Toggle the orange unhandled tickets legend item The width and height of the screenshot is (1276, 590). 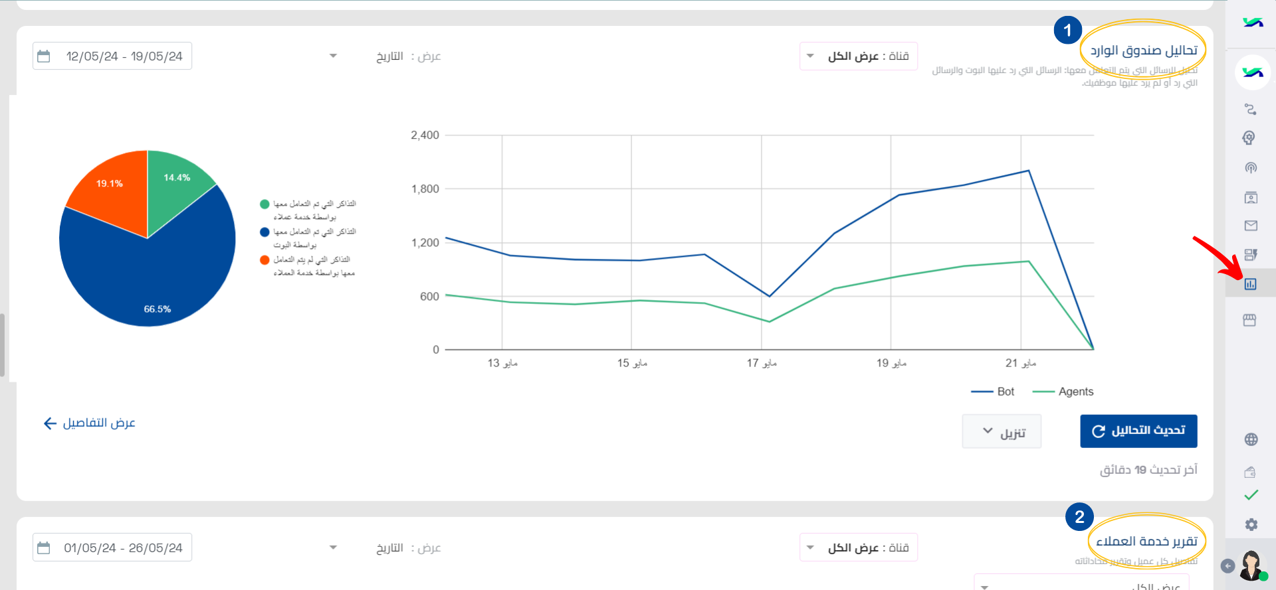pyautogui.click(x=308, y=266)
